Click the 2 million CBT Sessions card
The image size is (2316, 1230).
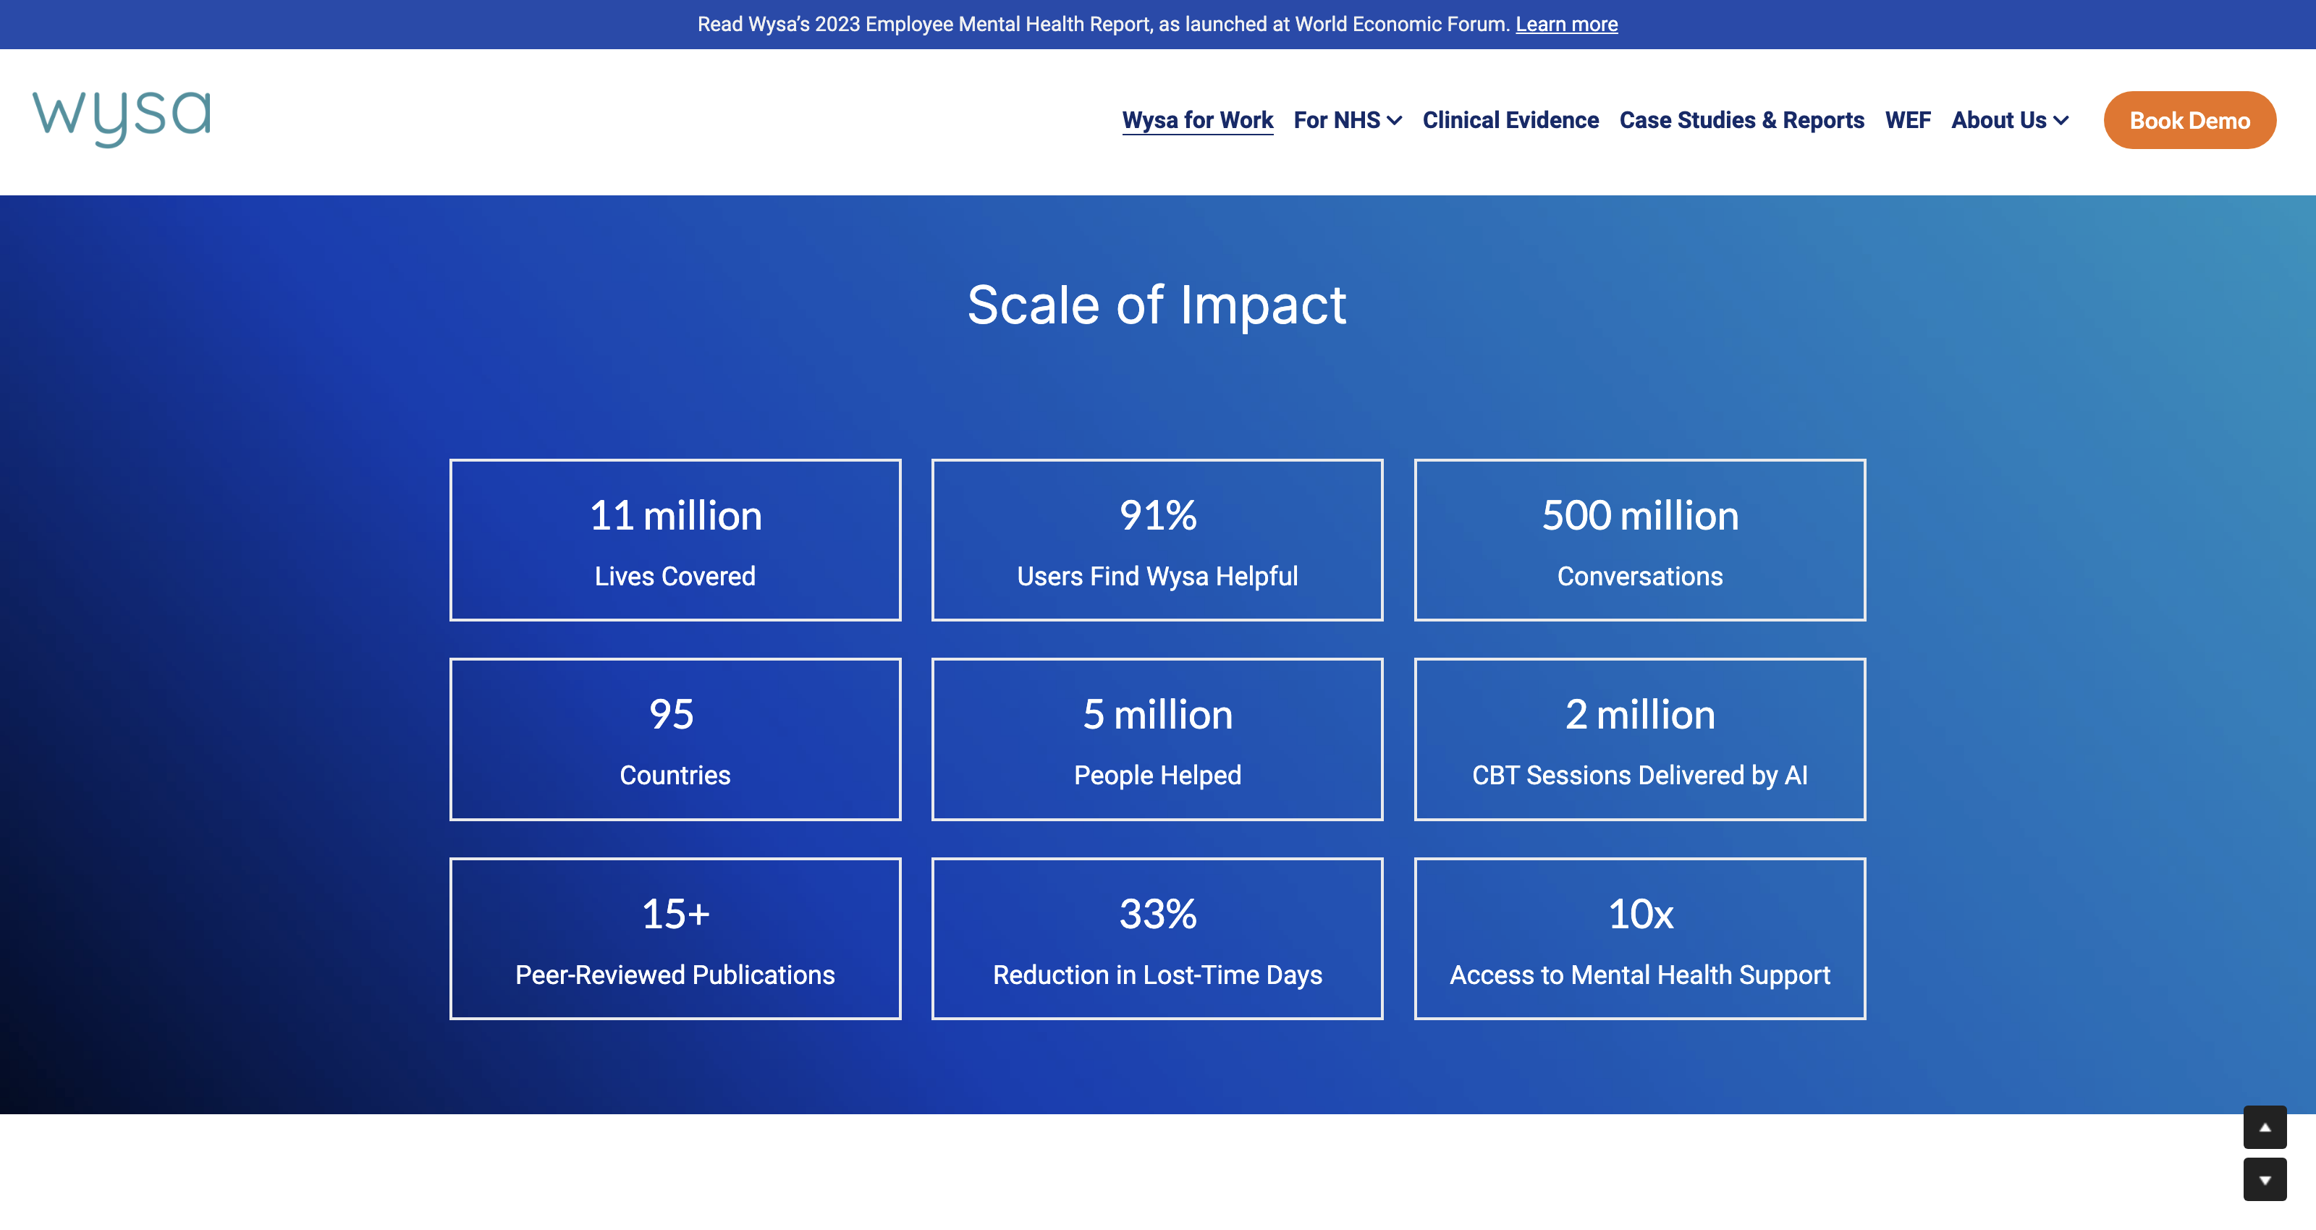pos(1640,739)
